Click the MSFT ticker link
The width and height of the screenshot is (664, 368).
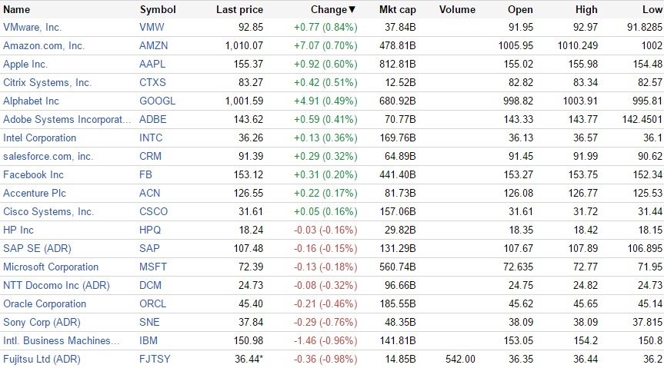click(x=153, y=267)
